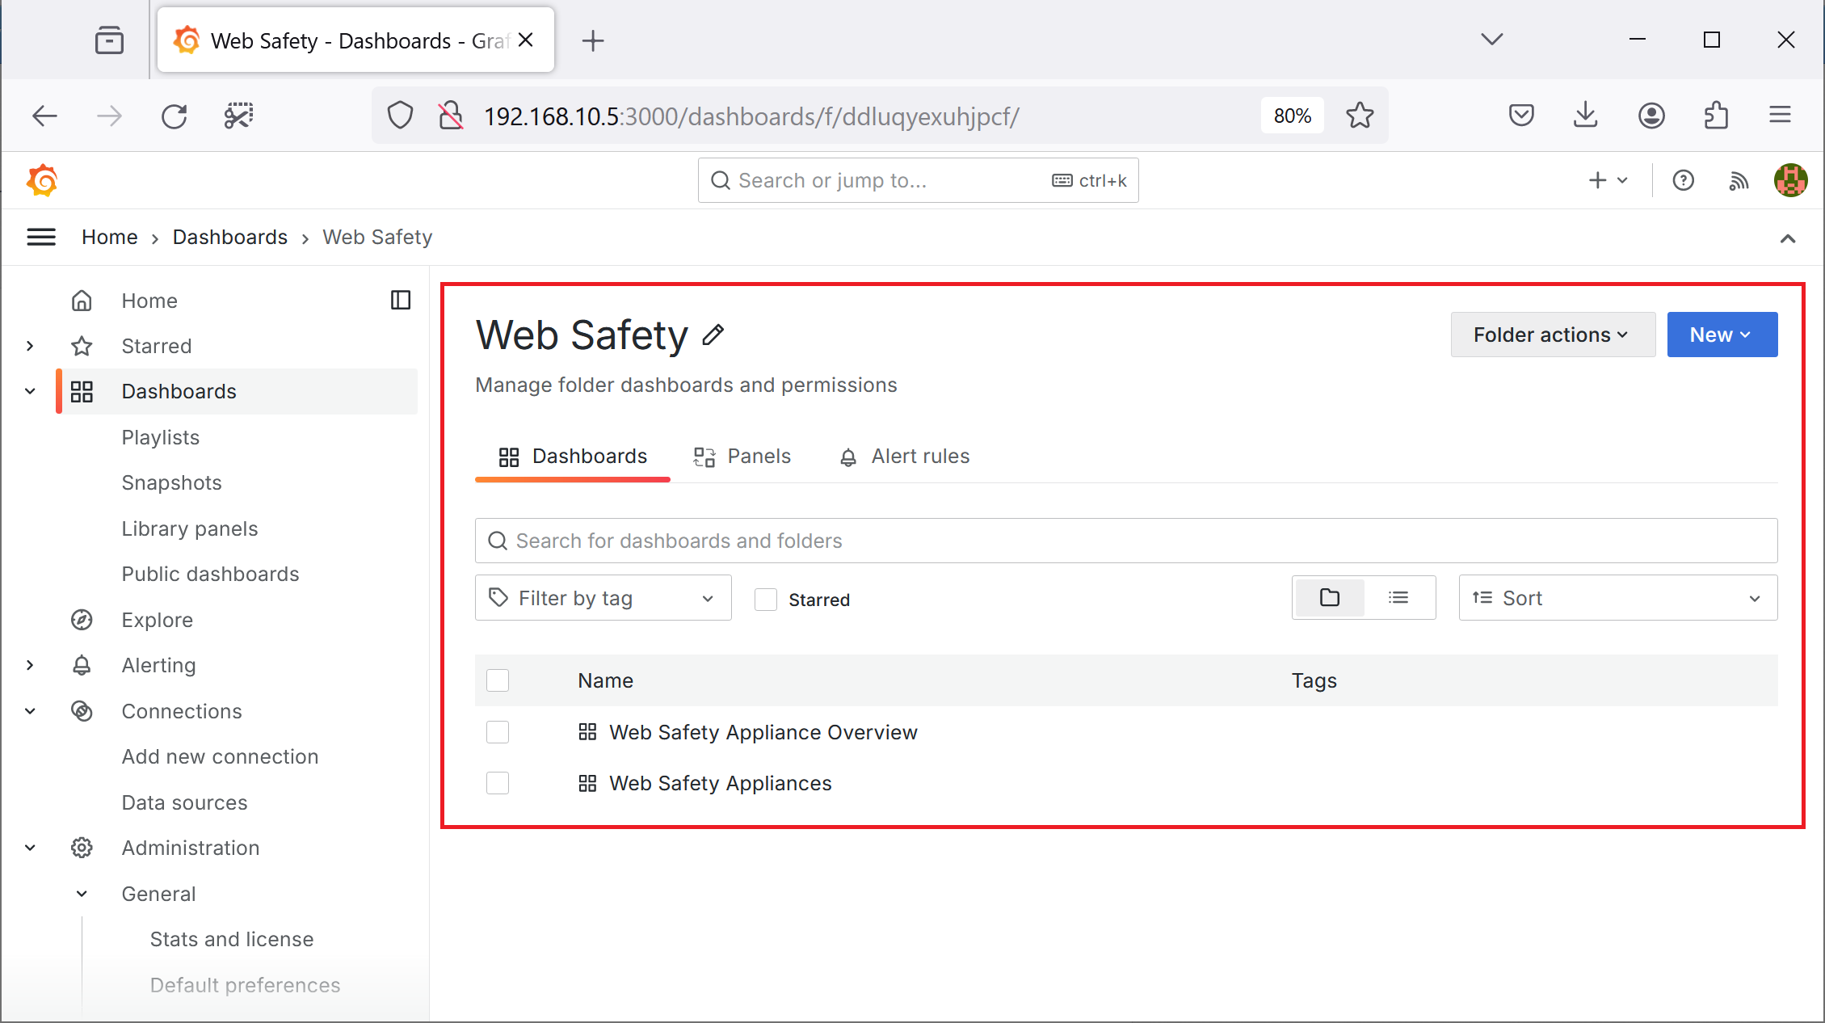The image size is (1825, 1023).
Task: Click the Web Safety Appliance Overview dashboard link
Action: click(762, 732)
